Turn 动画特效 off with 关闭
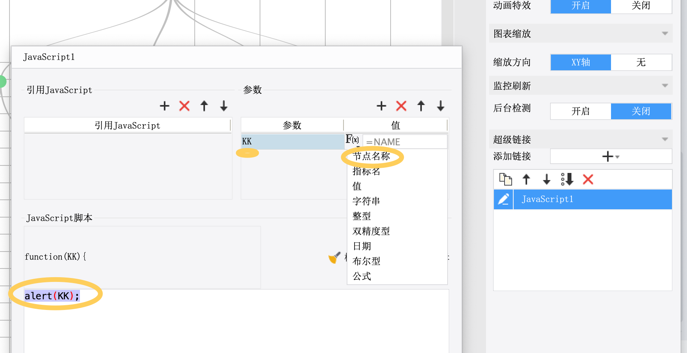 (x=641, y=6)
